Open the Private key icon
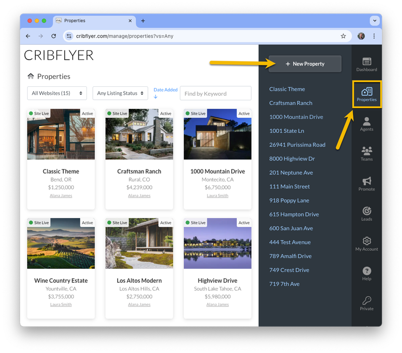 pyautogui.click(x=367, y=303)
